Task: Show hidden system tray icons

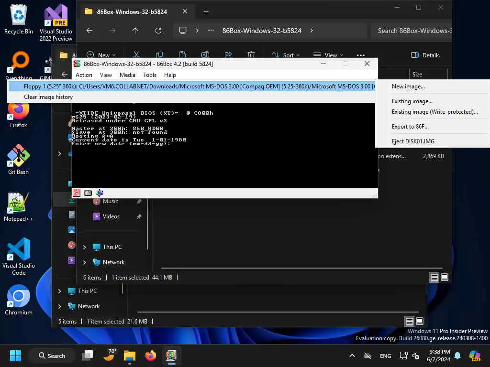Action: point(352,356)
